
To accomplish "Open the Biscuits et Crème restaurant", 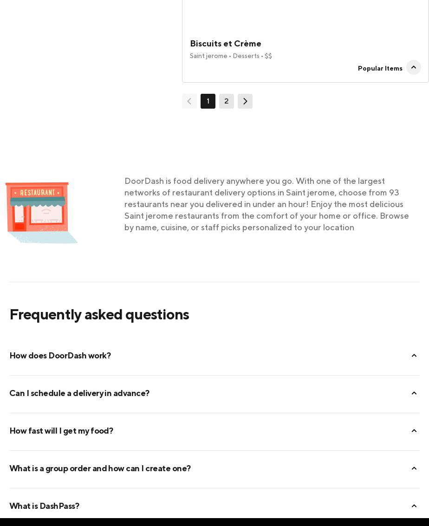I will pyautogui.click(x=226, y=44).
